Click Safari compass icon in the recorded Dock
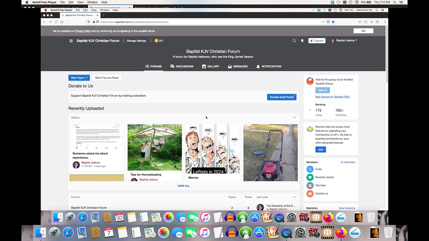This screenshot has height=241, width=429. tap(82, 218)
